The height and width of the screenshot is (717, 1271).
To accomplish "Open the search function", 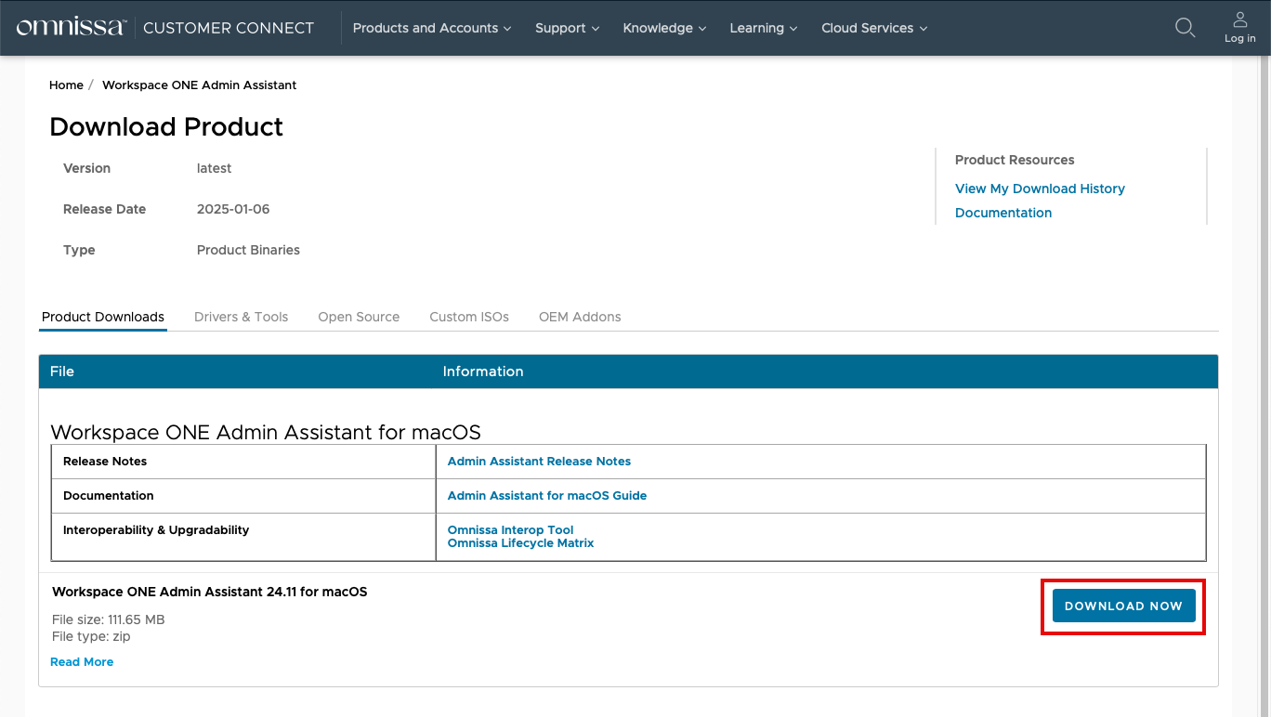I will [x=1185, y=28].
